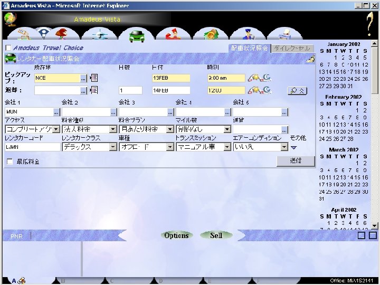Toggle the Amadeus Travel Choice checkbox
The image size is (380, 285).
(8, 47)
